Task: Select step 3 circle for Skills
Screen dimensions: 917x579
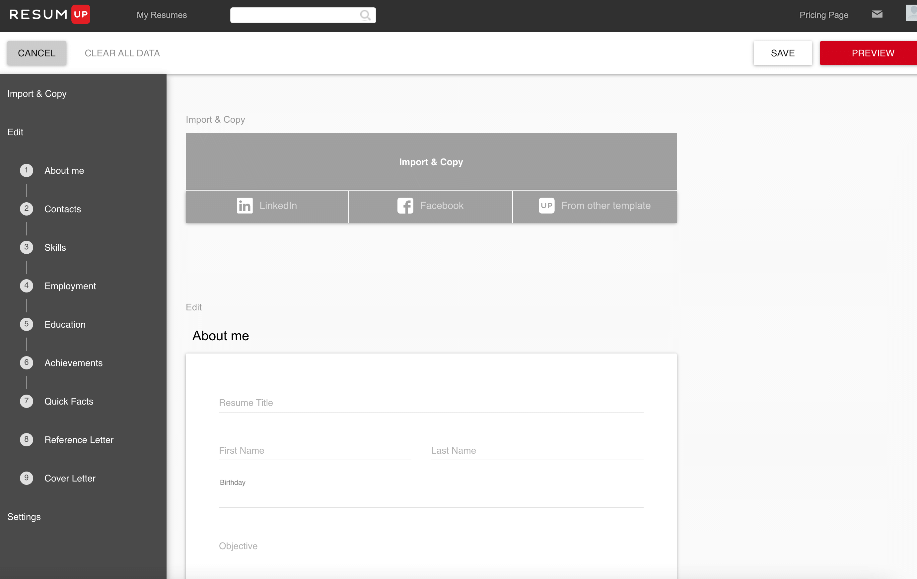Action: pyautogui.click(x=26, y=247)
